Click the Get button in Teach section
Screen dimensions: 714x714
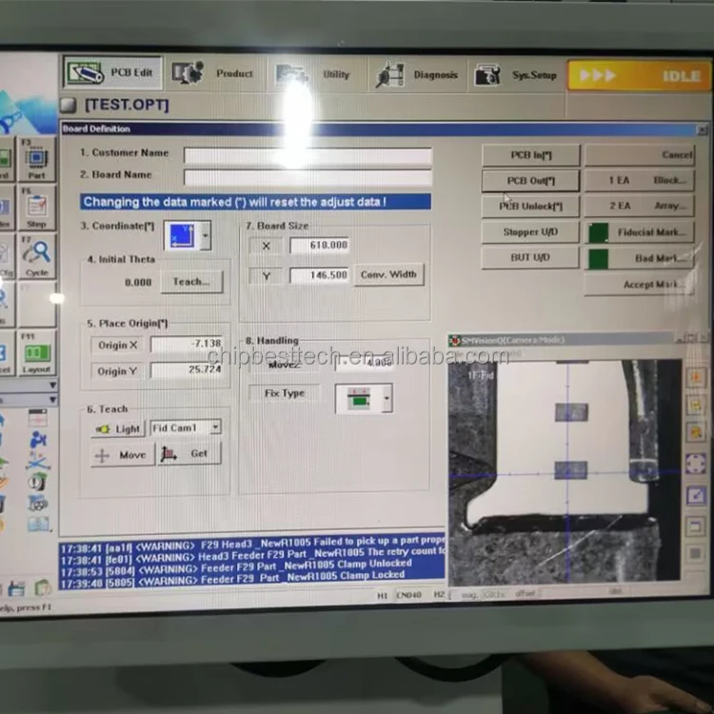point(190,454)
